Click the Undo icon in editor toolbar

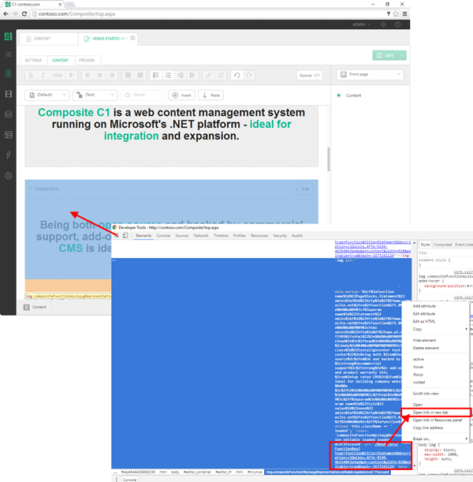coord(237,76)
